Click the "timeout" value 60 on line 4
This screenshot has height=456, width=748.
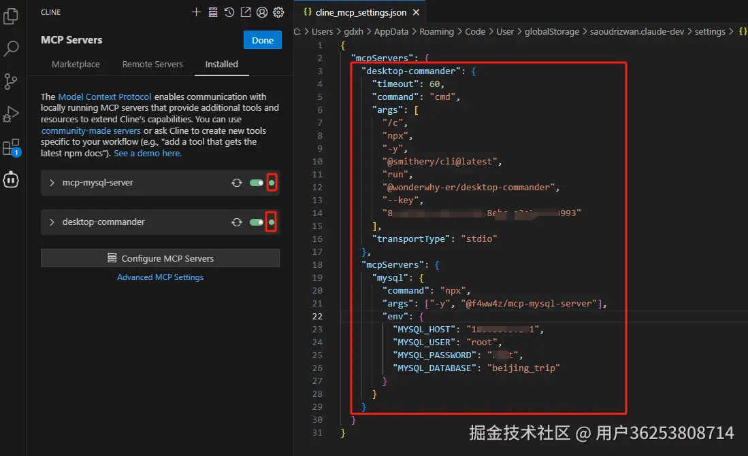(435, 84)
